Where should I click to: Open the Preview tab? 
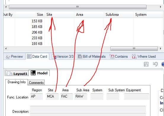15,57
